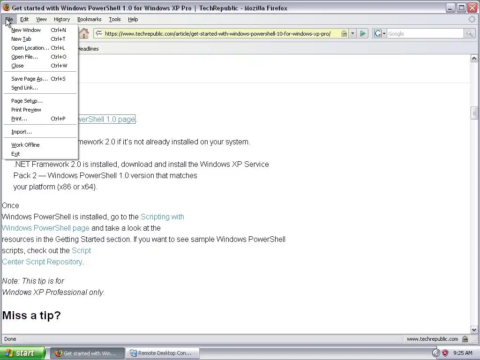Choose New Tab menu entry
The image size is (480, 360).
coord(40,39)
